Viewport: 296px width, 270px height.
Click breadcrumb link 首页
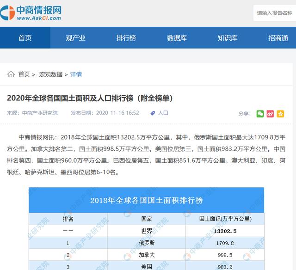24,74
